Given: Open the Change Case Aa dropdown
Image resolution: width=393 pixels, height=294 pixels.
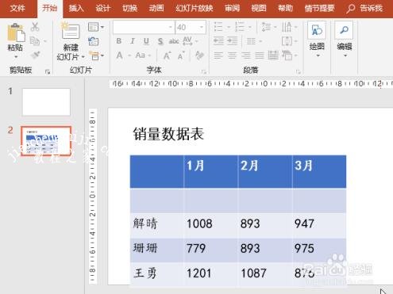Looking at the screenshot, I should click(x=143, y=55).
